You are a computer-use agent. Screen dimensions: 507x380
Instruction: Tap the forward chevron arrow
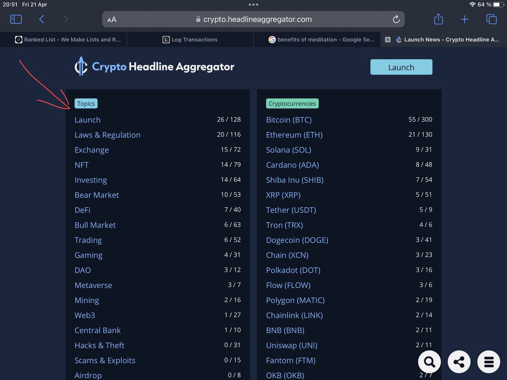coord(65,19)
